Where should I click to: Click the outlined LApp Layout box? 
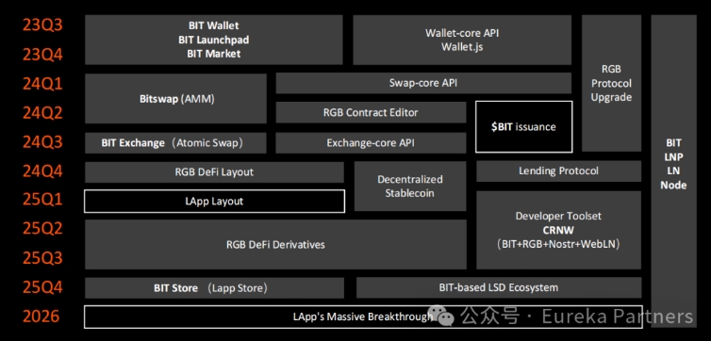tap(214, 201)
